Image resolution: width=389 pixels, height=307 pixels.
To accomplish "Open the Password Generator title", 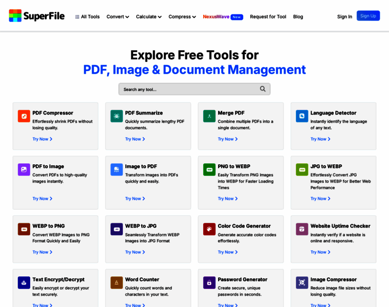I will pyautogui.click(x=243, y=279).
